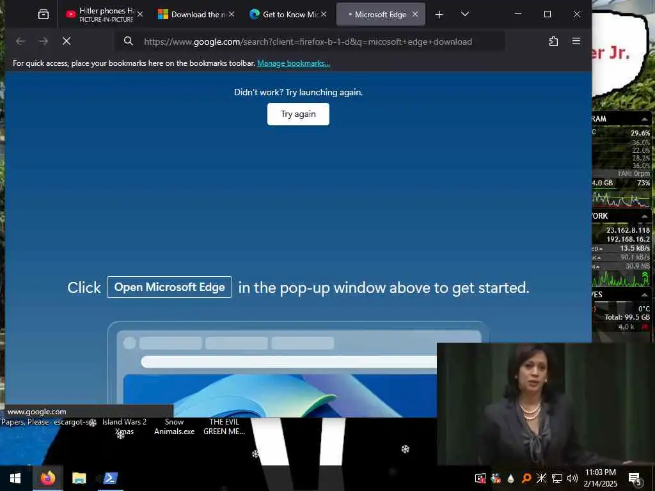Click Firefox icon on the taskbar
This screenshot has height=491, width=655.
(47, 478)
